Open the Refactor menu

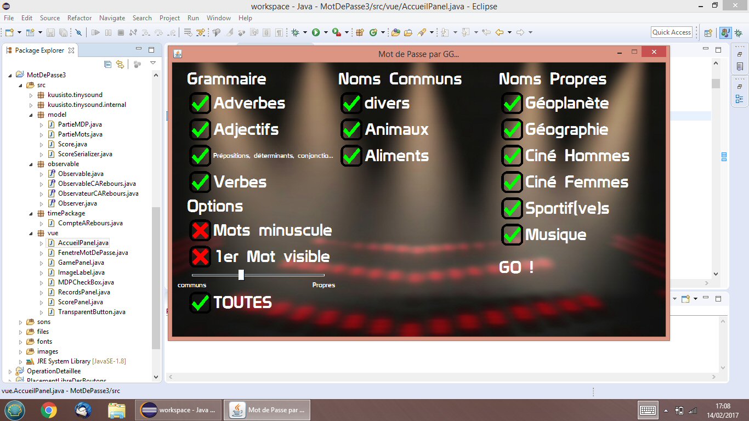[x=80, y=18]
